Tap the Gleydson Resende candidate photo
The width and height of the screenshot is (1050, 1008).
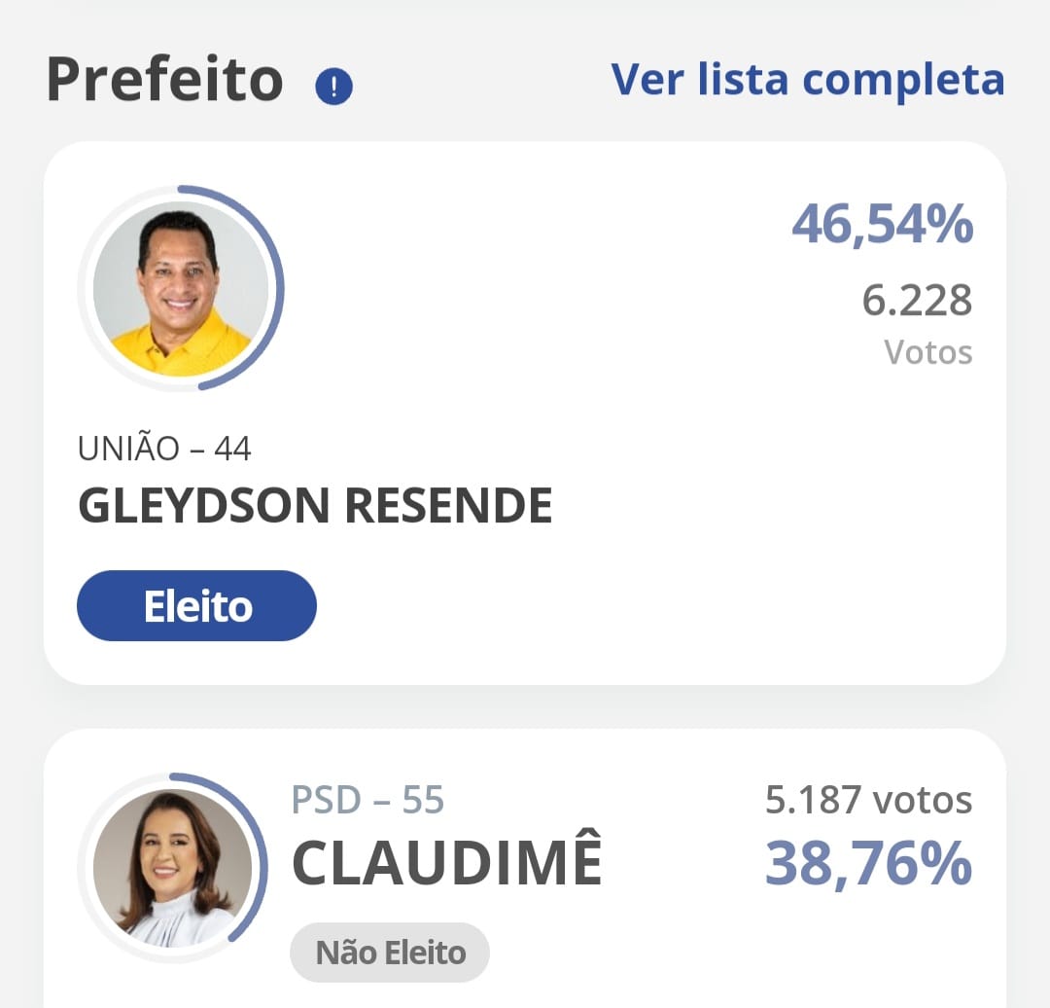(181, 288)
